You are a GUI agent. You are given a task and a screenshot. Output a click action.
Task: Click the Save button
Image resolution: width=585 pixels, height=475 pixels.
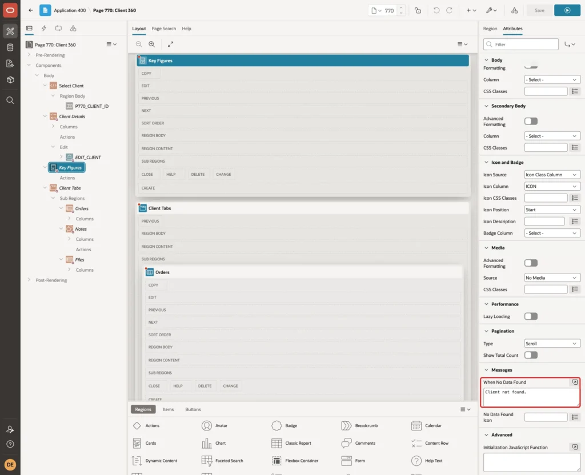click(x=539, y=10)
